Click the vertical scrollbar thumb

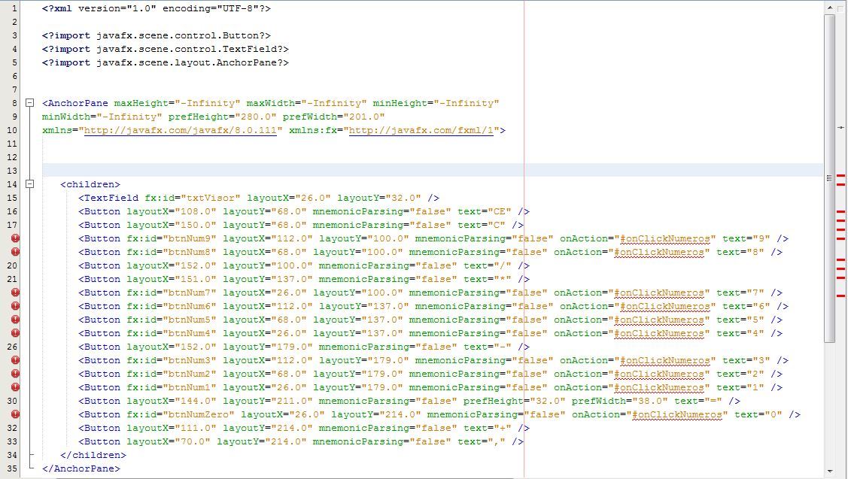[x=830, y=178]
